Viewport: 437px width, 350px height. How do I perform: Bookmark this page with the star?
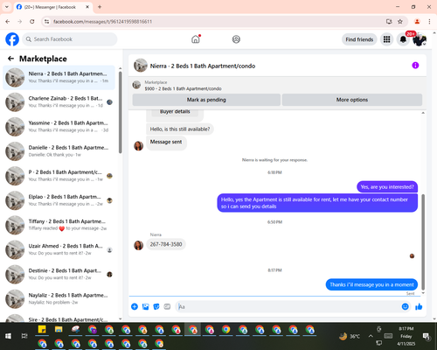(x=400, y=22)
